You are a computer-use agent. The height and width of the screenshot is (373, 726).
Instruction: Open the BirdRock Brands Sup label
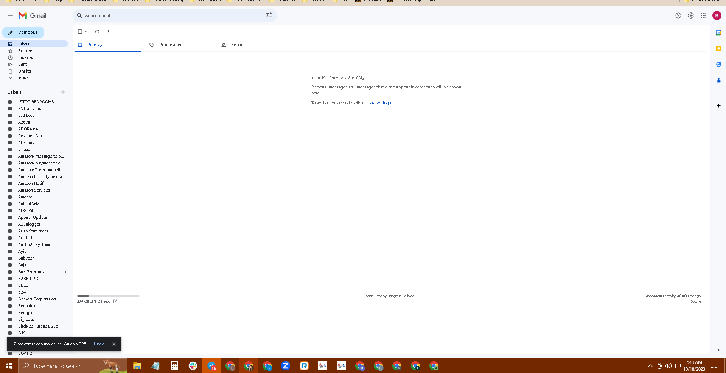(38, 326)
